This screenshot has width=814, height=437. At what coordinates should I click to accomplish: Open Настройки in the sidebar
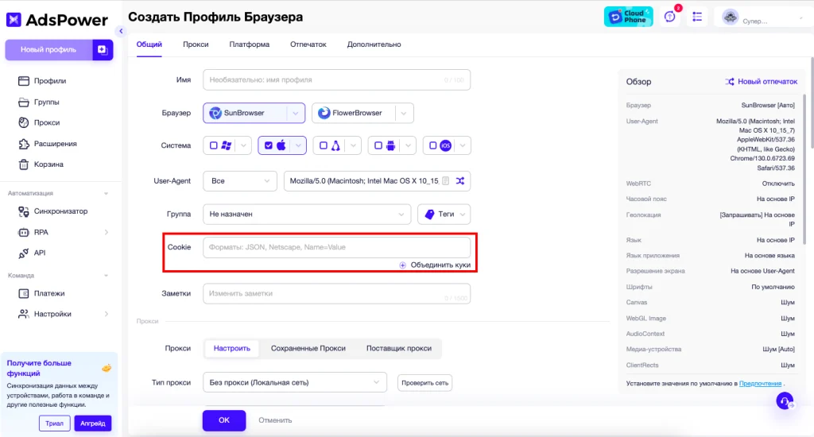[x=52, y=314]
